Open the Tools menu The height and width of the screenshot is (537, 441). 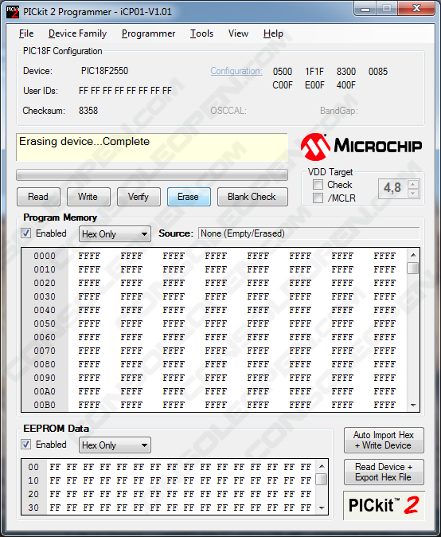[x=202, y=33]
